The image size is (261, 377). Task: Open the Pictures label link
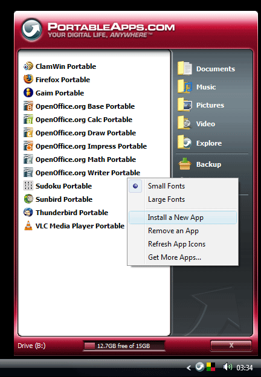(210, 105)
